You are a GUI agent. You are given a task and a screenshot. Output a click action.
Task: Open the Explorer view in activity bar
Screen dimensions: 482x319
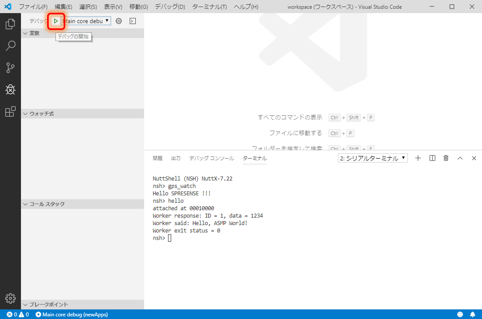coord(10,24)
